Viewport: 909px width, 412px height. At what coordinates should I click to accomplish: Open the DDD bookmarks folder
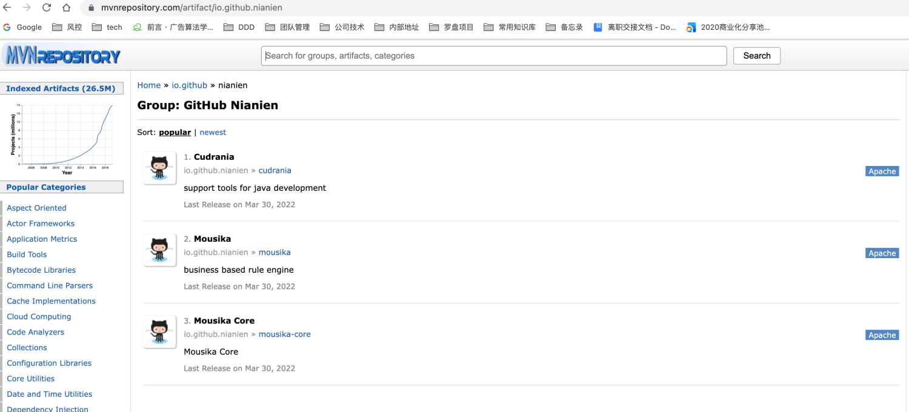(x=239, y=27)
